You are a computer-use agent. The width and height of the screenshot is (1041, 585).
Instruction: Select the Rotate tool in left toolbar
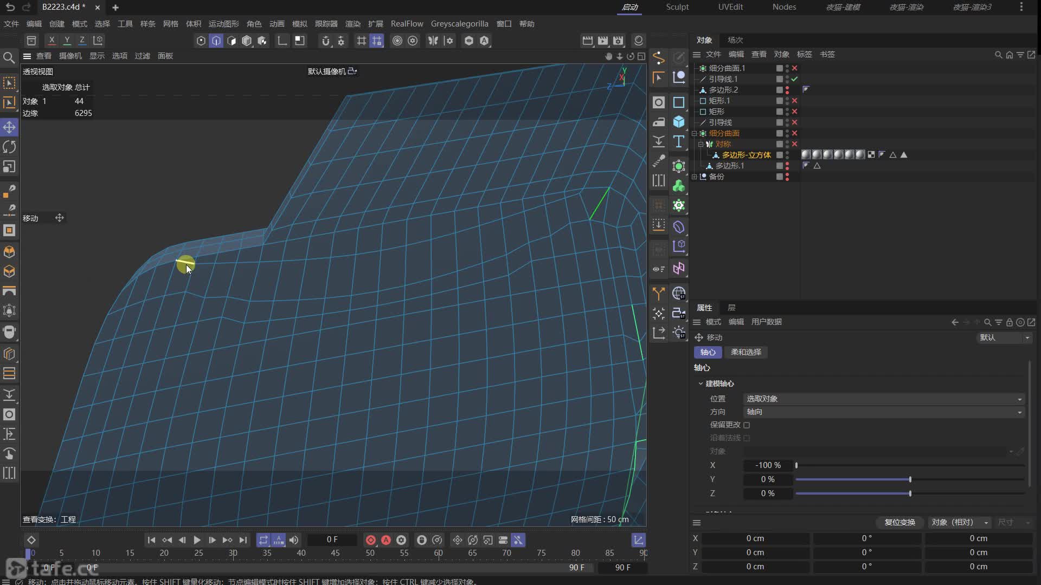tap(9, 147)
